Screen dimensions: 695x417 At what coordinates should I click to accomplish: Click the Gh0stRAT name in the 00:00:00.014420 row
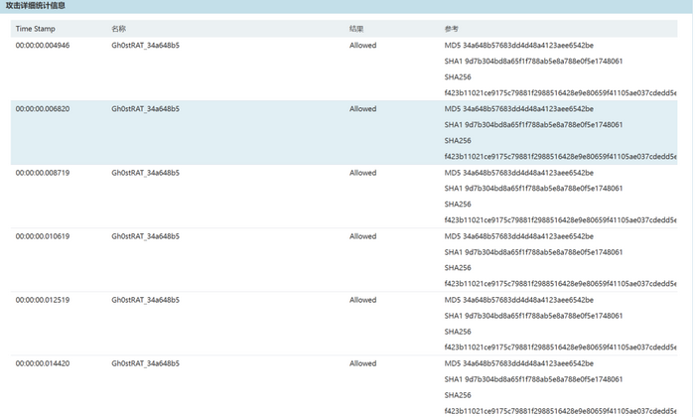pyautogui.click(x=145, y=363)
